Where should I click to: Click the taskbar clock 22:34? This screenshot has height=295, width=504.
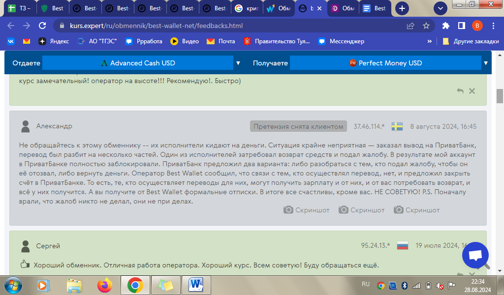(477, 282)
